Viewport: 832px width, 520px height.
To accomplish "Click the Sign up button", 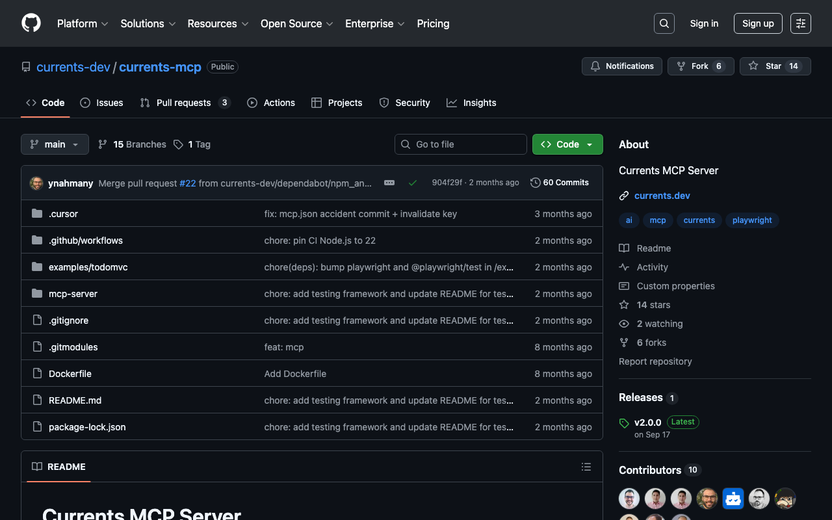I will (757, 23).
